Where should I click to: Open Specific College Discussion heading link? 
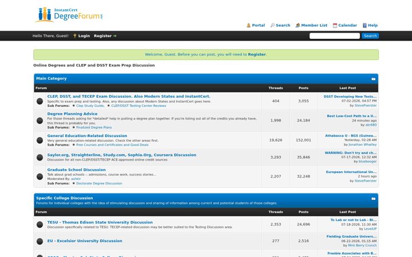pos(64,198)
